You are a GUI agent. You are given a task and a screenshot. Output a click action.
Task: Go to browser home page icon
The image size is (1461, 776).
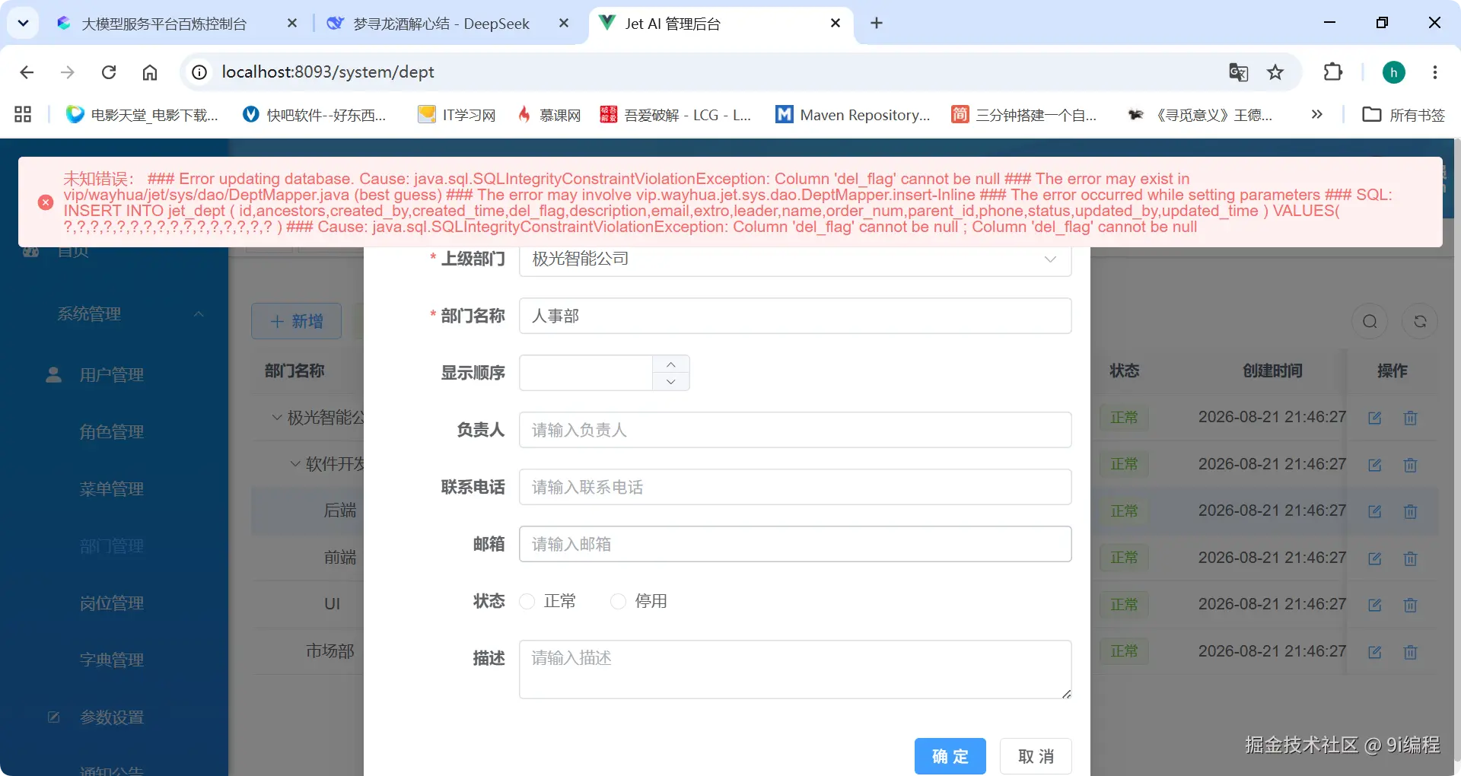150,72
